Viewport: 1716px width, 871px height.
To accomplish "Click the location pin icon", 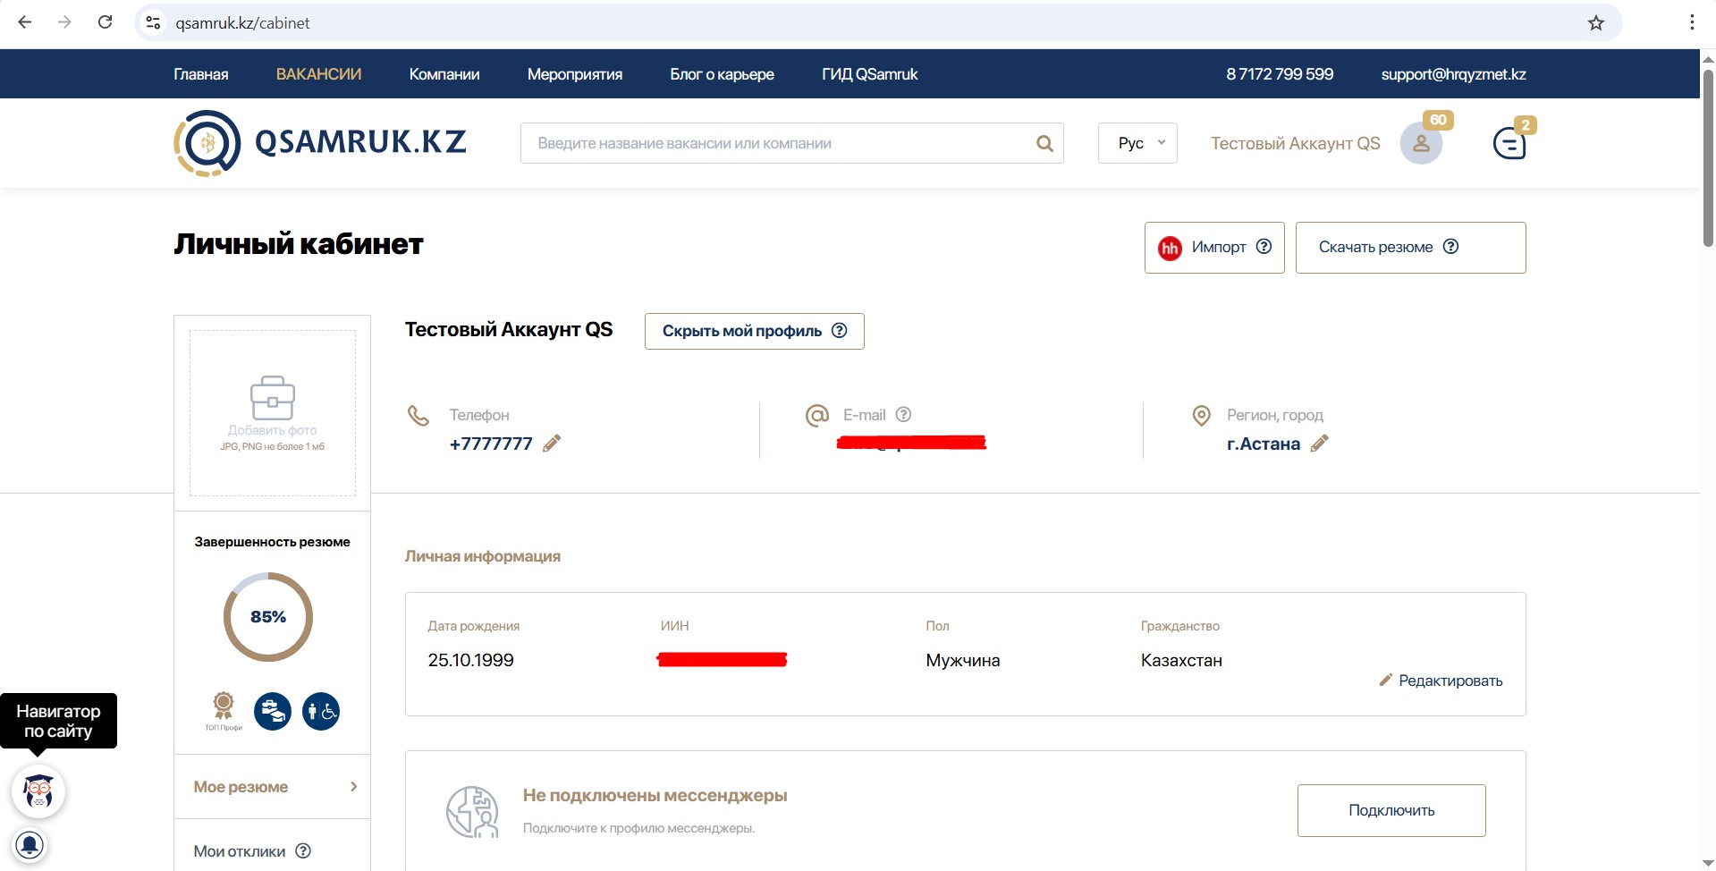I will (1202, 416).
